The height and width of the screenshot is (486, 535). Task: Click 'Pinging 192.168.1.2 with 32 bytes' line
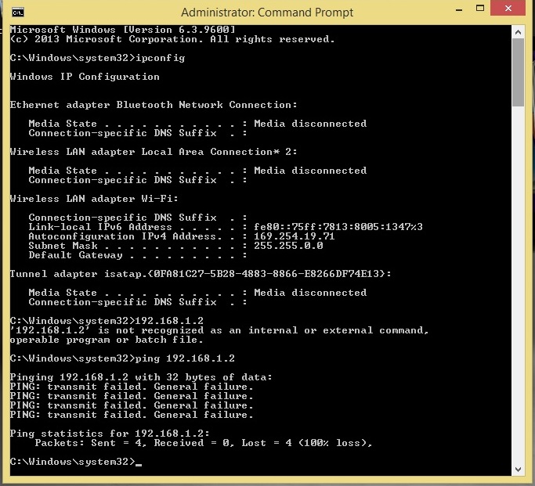click(x=141, y=377)
